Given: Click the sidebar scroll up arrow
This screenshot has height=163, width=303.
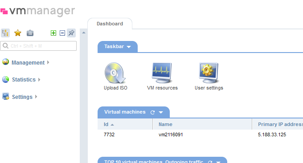Looking at the screenshot, I should (x=84, y=33).
